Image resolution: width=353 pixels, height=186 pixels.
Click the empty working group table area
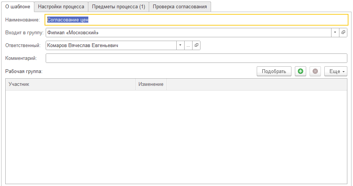(176, 136)
